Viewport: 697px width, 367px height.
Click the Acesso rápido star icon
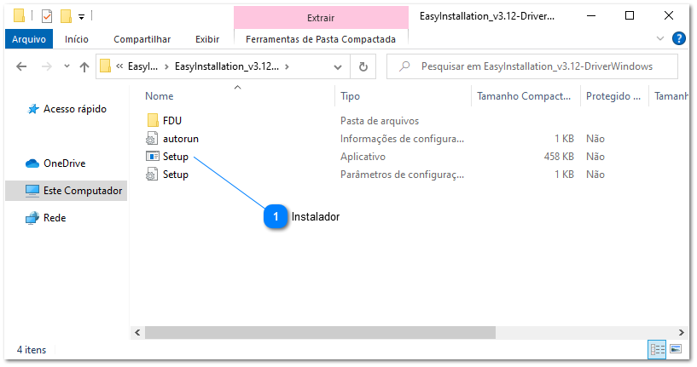33,109
